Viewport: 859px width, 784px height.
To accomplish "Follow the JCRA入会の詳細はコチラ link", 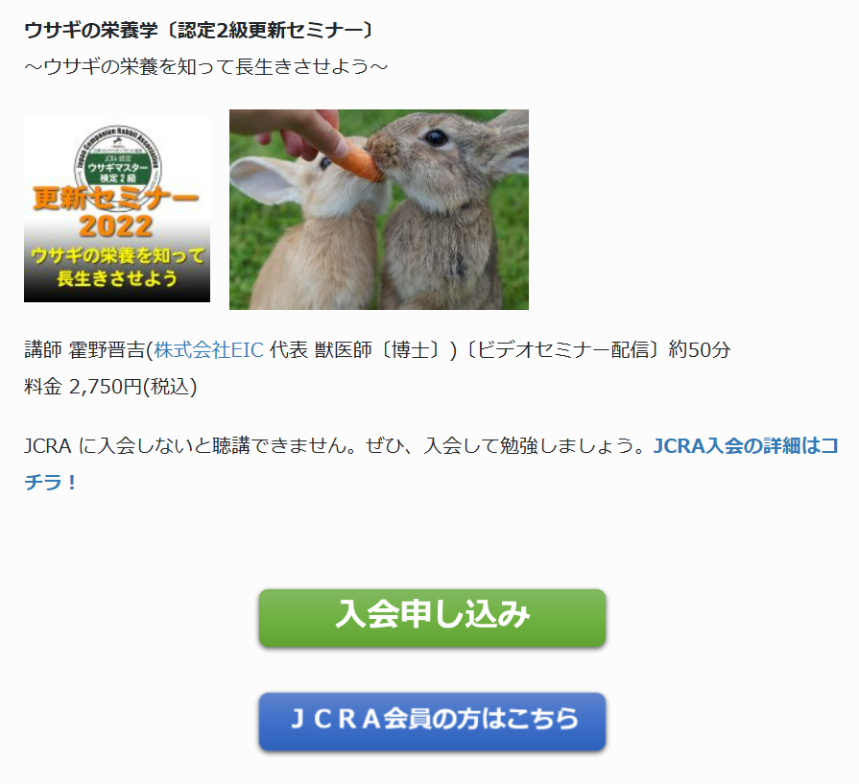I will 431,463.
